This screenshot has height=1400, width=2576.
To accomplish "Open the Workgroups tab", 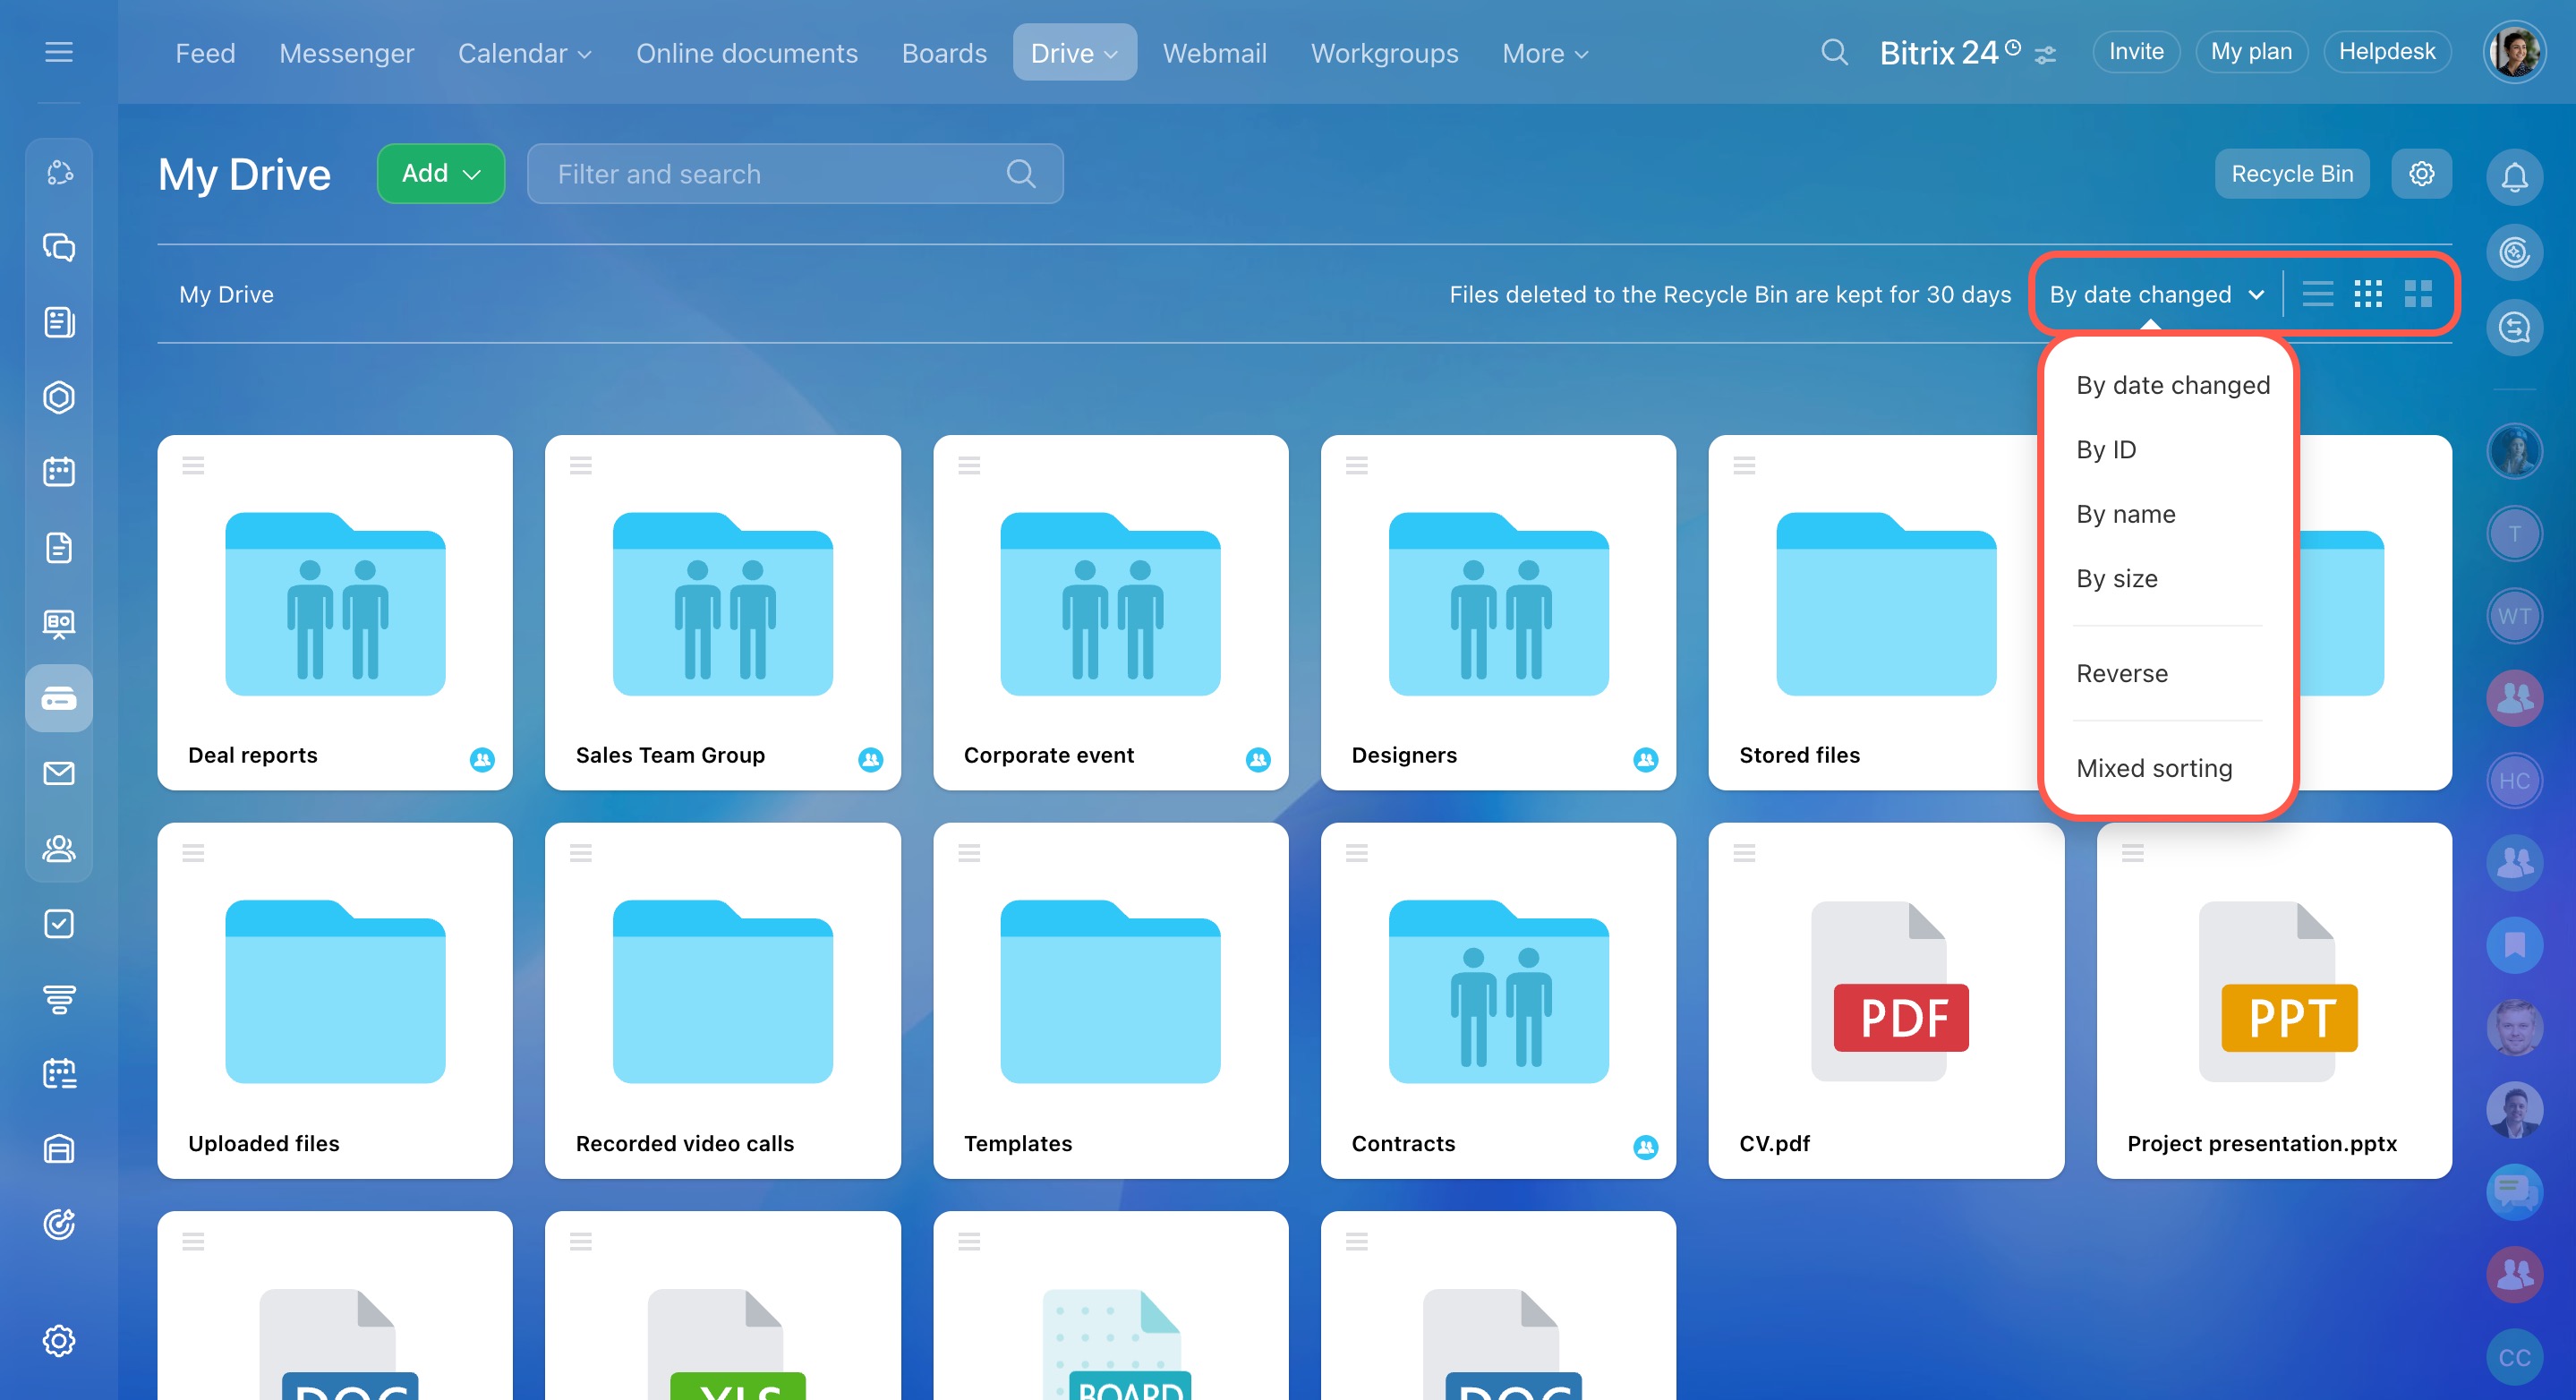I will [1383, 53].
